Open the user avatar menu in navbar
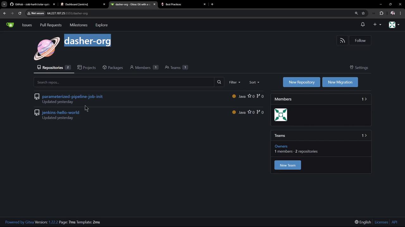This screenshot has width=405, height=227. click(394, 25)
